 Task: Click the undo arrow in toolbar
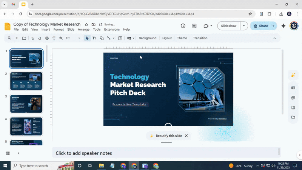[32, 38]
